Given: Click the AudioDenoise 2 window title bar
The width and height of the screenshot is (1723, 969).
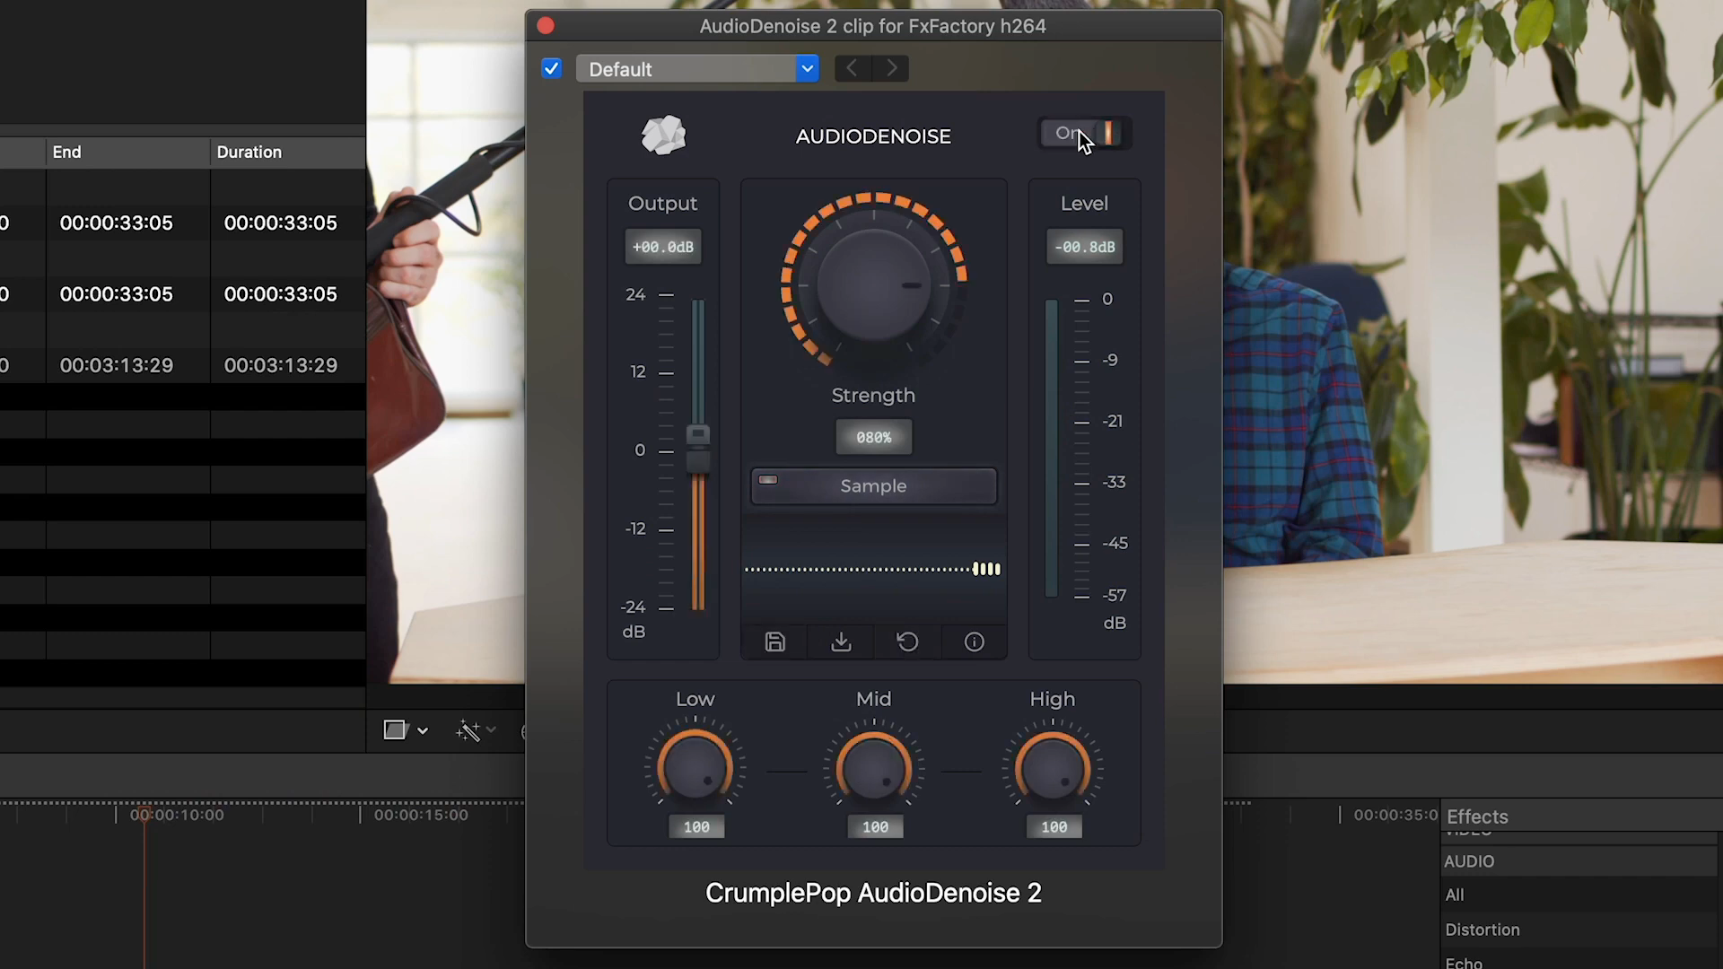Looking at the screenshot, I should (873, 26).
